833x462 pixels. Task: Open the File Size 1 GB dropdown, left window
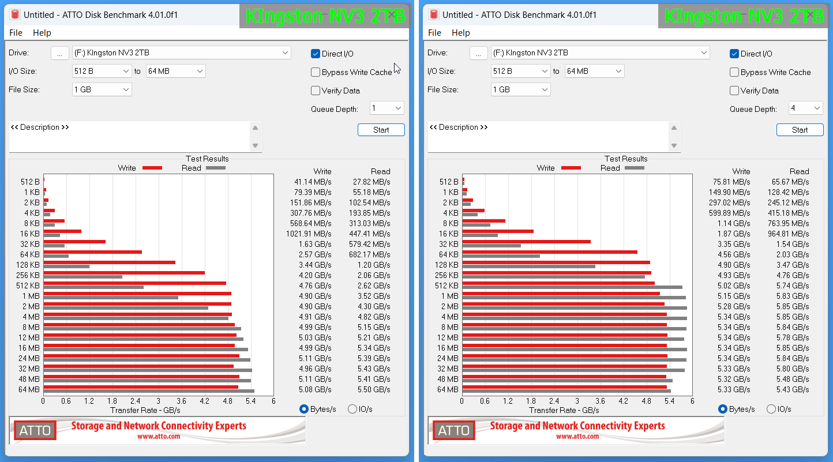click(102, 89)
